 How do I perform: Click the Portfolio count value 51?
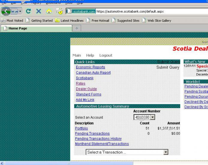point(147,128)
